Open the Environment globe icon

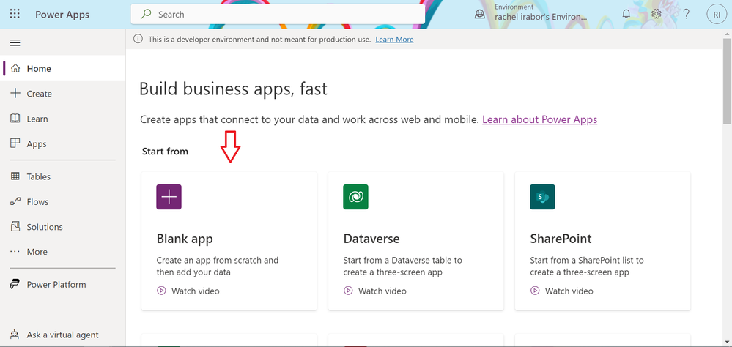point(479,15)
